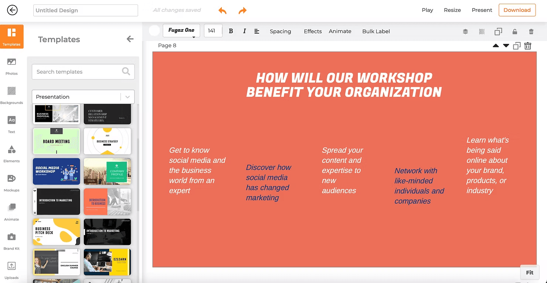Open the text color swatch
The width and height of the screenshot is (547, 283).
(x=154, y=31)
